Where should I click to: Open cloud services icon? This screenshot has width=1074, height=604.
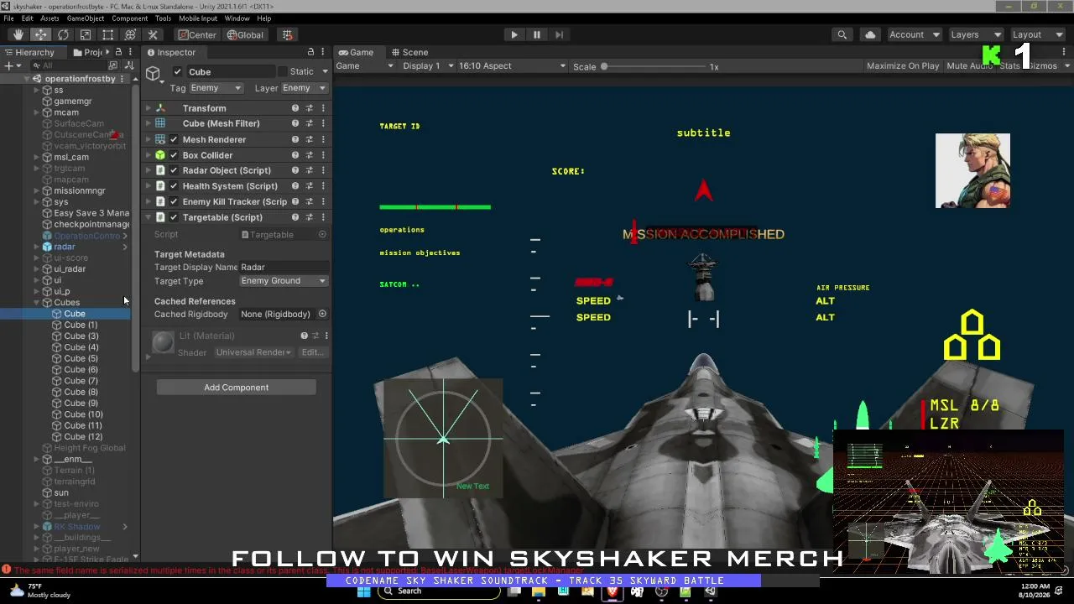coord(870,34)
